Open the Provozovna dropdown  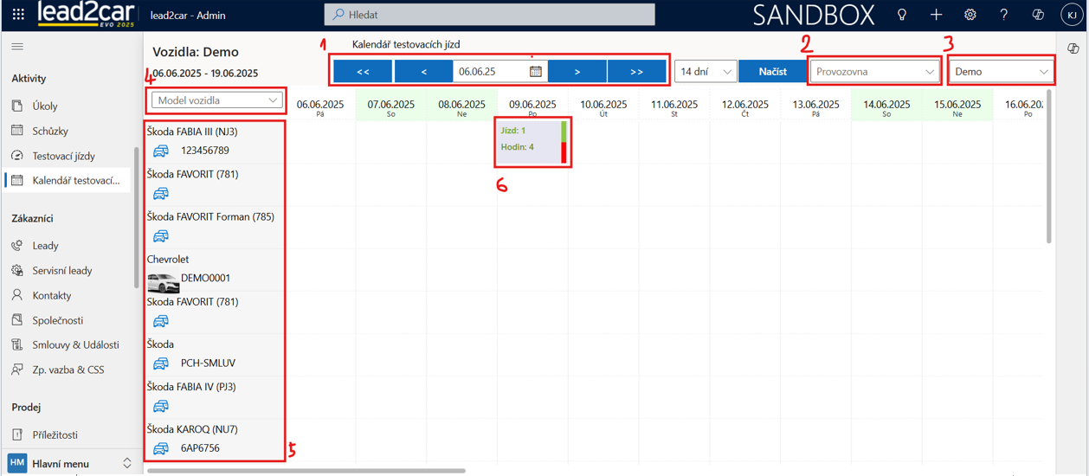[x=874, y=72]
